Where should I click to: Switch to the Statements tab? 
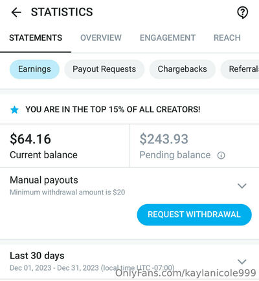coord(36,38)
